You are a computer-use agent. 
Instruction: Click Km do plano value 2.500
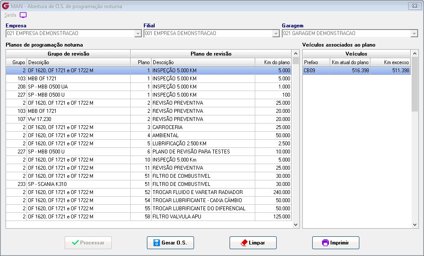(284, 144)
